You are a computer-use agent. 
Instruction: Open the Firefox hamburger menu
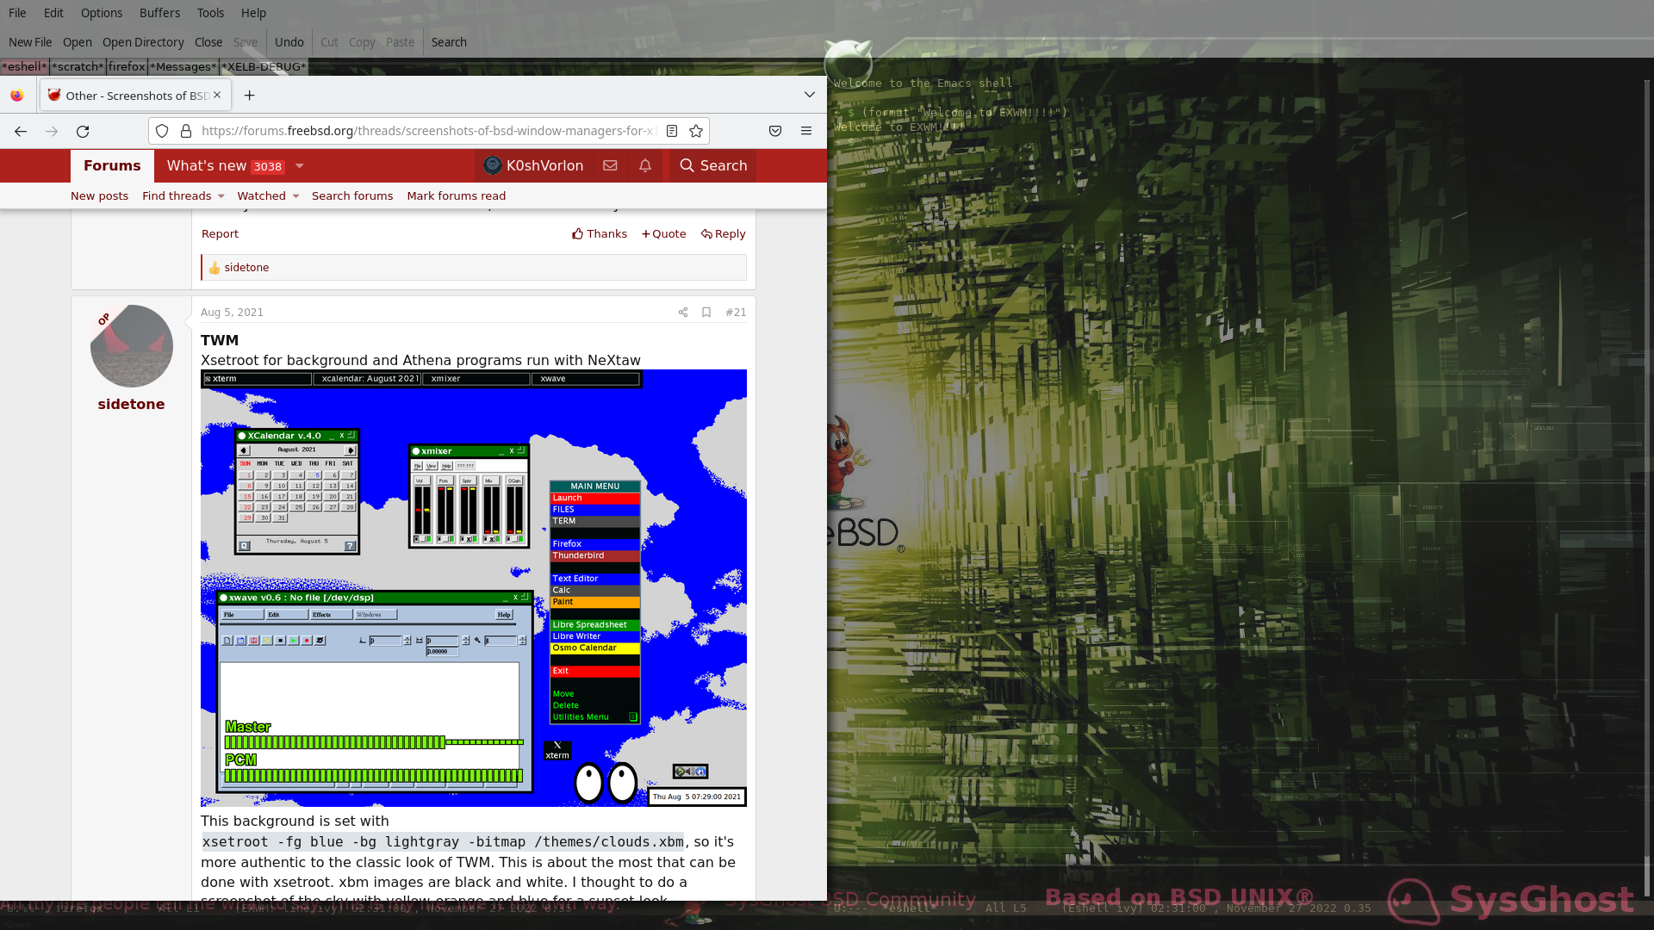(x=806, y=131)
